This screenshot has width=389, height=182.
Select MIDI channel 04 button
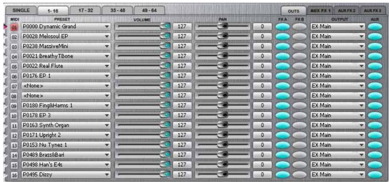pyautogui.click(x=14, y=57)
